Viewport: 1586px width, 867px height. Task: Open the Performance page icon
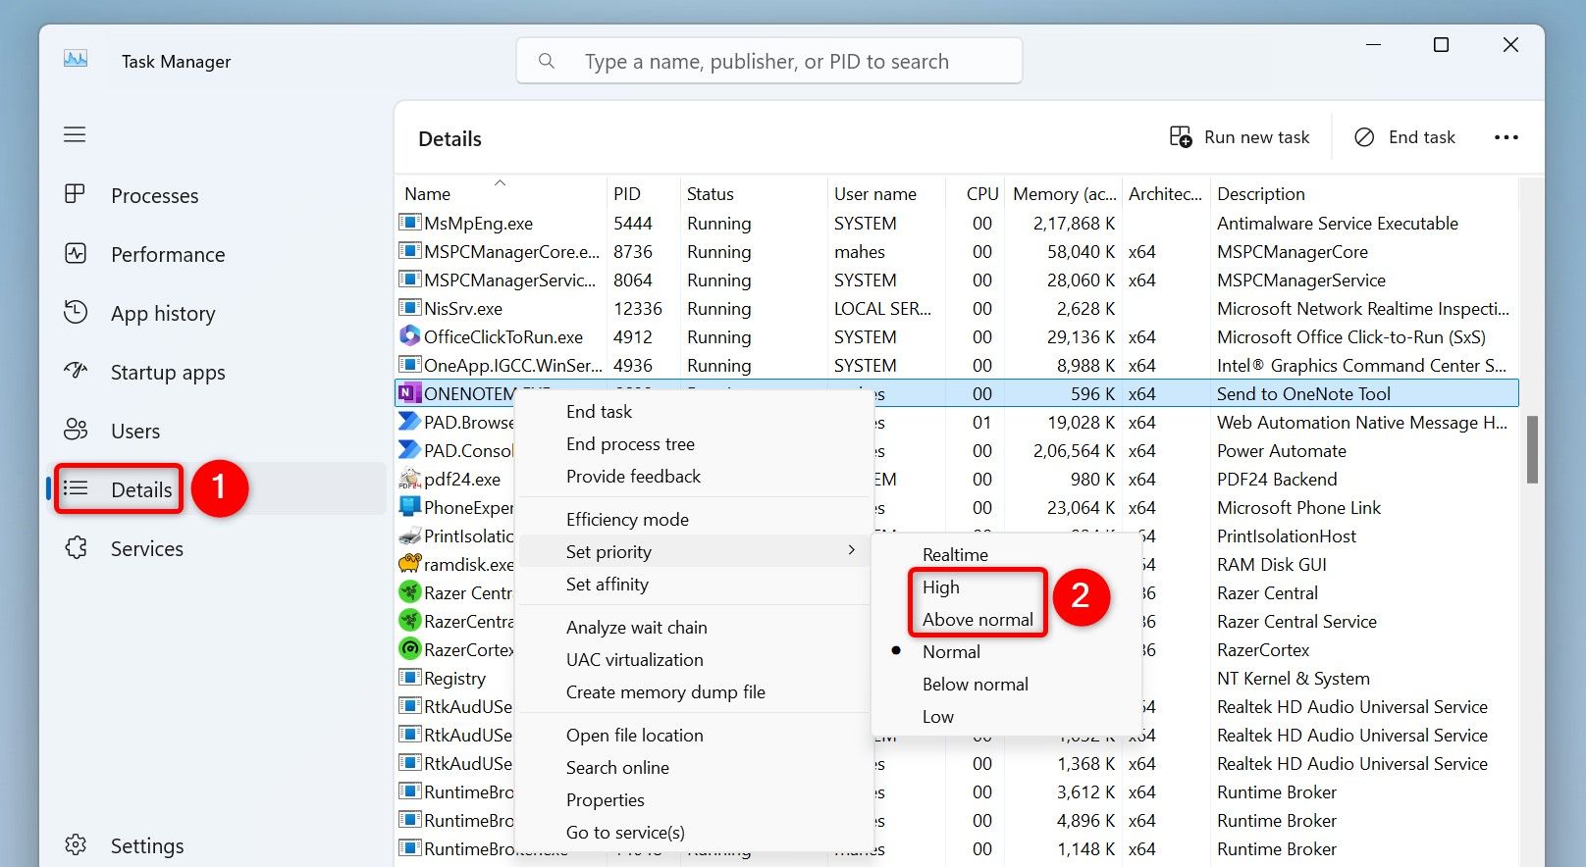point(76,254)
